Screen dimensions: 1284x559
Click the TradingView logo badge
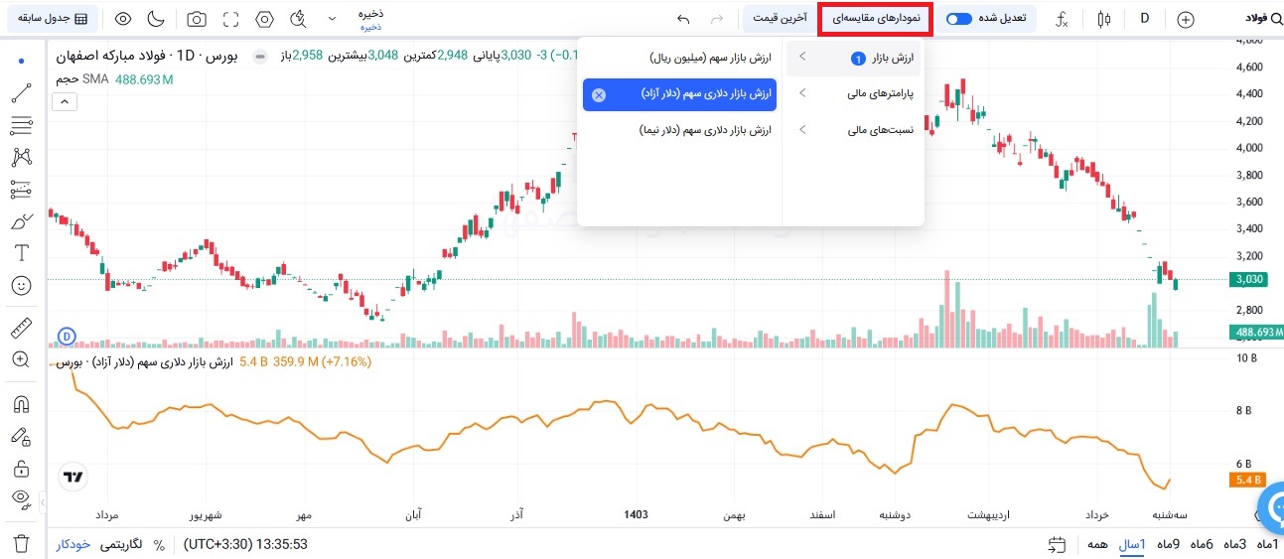click(72, 477)
